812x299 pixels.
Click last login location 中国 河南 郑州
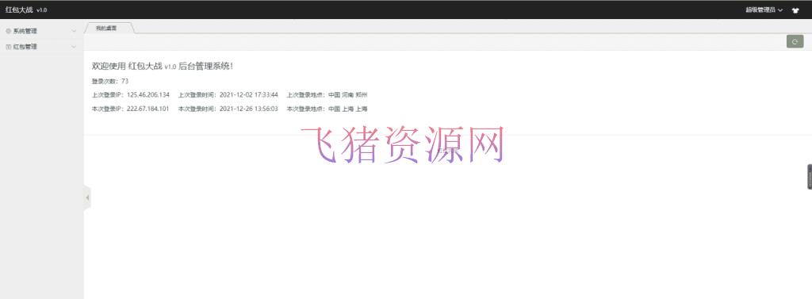click(348, 95)
